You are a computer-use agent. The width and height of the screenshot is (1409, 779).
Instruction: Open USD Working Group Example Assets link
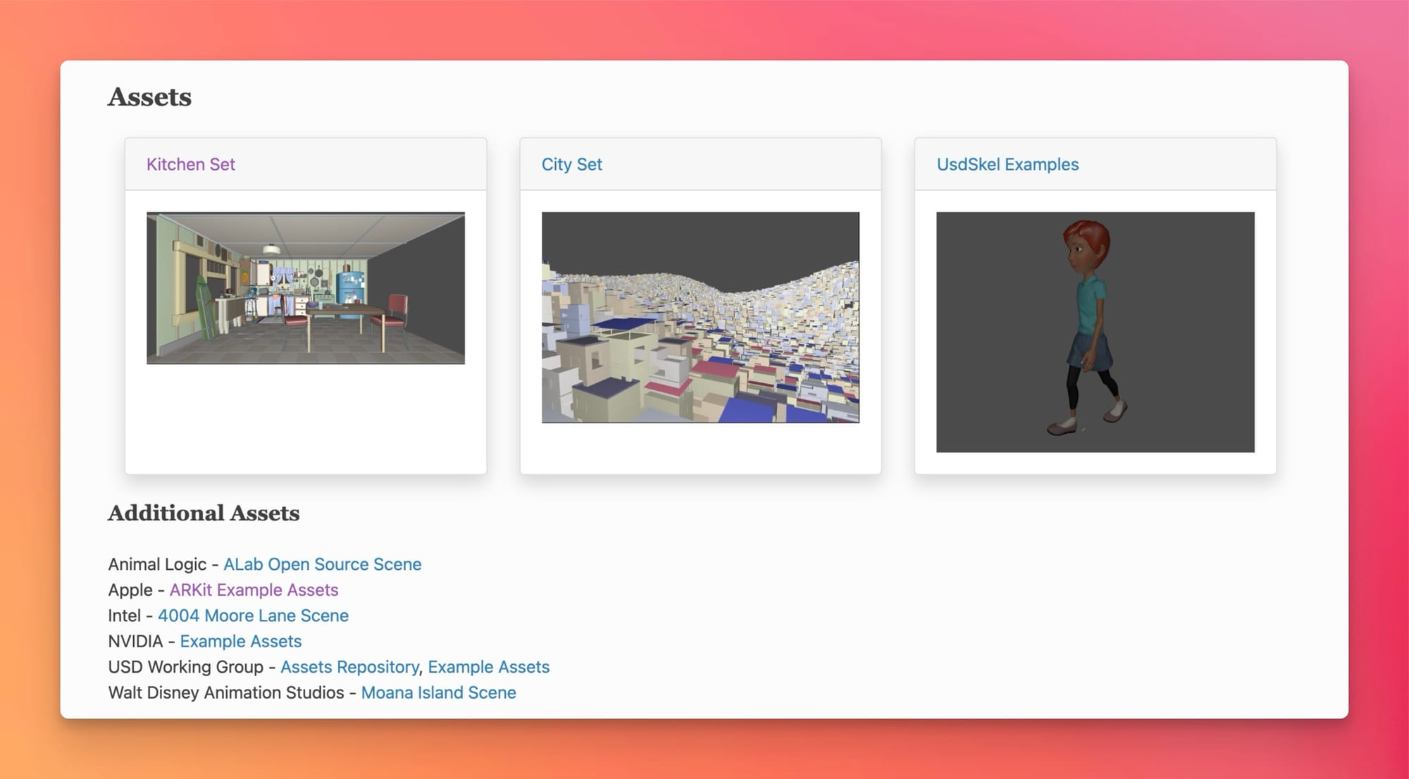pos(488,667)
